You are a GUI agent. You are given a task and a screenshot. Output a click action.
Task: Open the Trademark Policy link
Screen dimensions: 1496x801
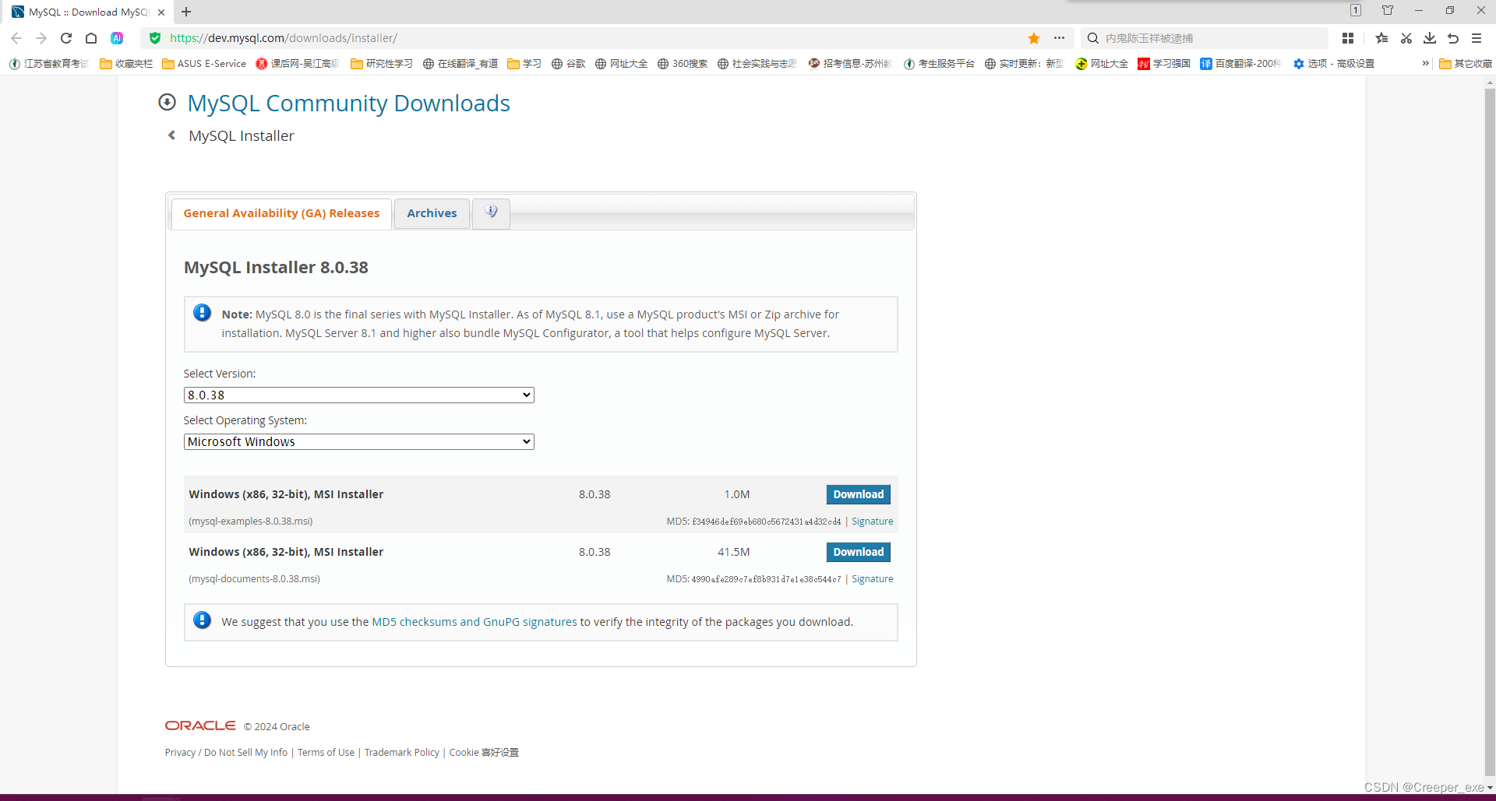click(x=402, y=753)
